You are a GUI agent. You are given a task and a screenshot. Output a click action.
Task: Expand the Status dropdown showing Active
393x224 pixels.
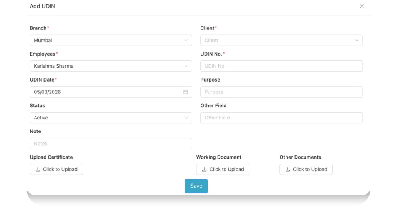pyautogui.click(x=111, y=118)
